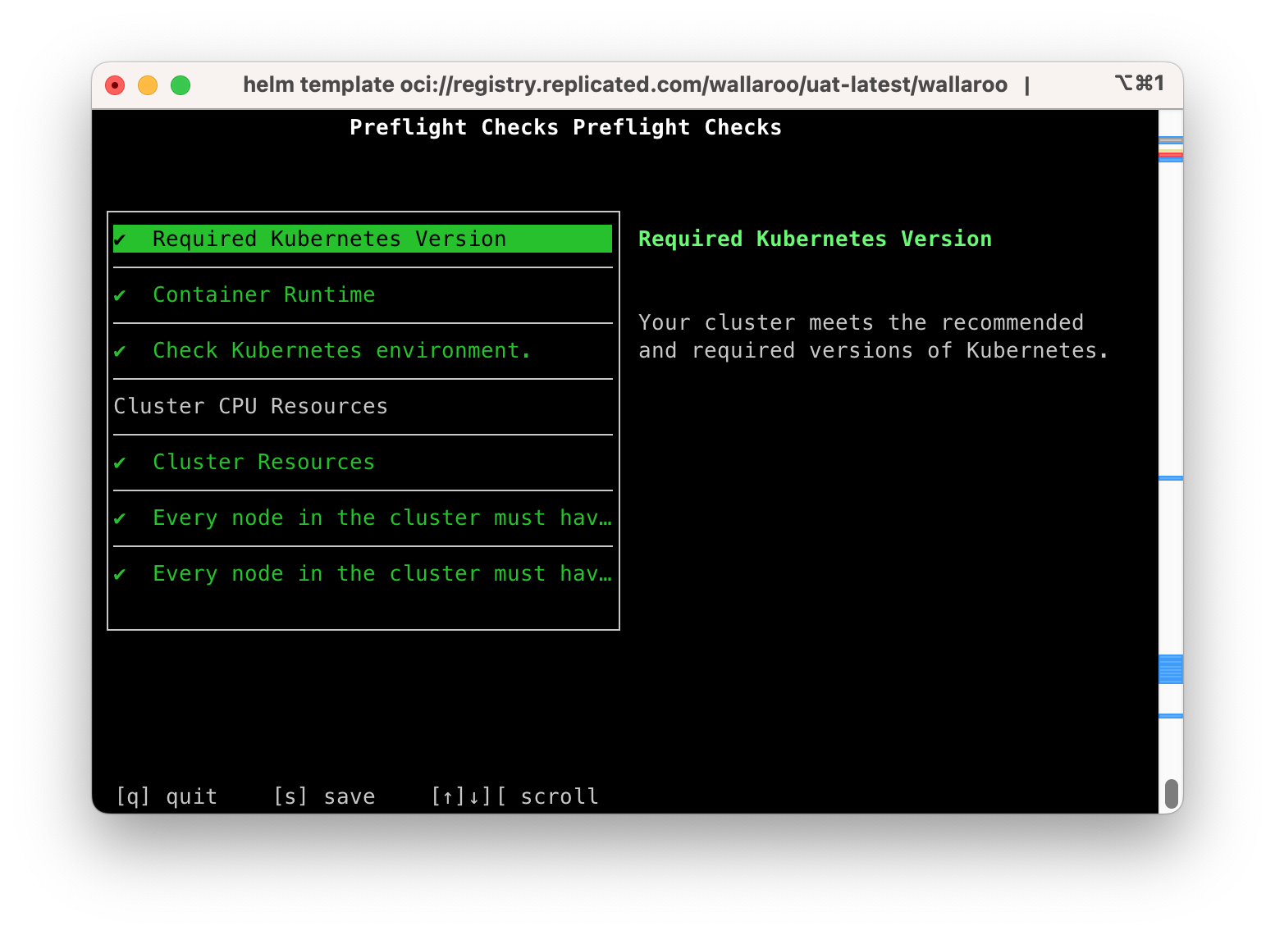This screenshot has height=935, width=1275.
Task: Click the helm template command in title bar
Action: click(x=626, y=84)
